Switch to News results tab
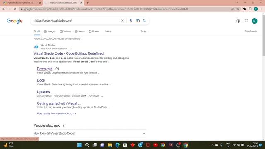Screen dimensions: 265x149 point(80,31)
